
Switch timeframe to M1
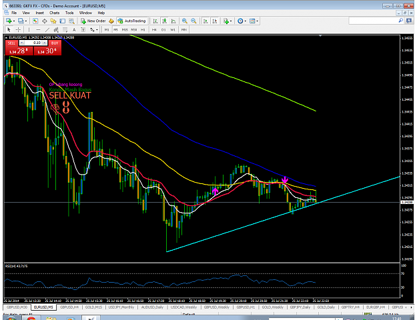[x=107, y=30]
